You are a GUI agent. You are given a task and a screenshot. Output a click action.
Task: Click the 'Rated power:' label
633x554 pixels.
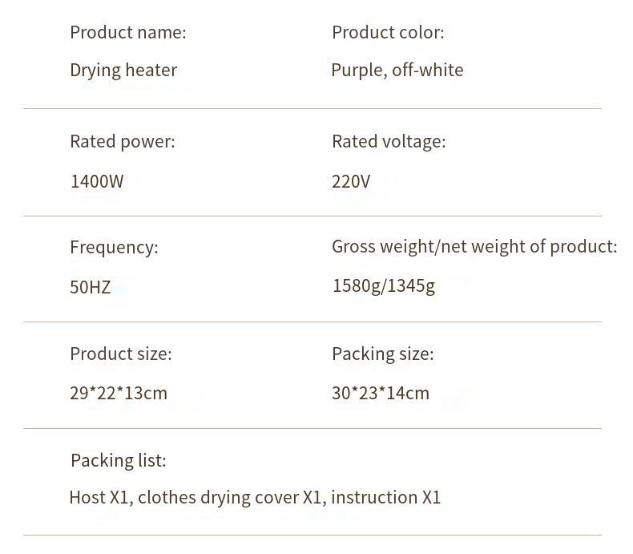tap(123, 142)
